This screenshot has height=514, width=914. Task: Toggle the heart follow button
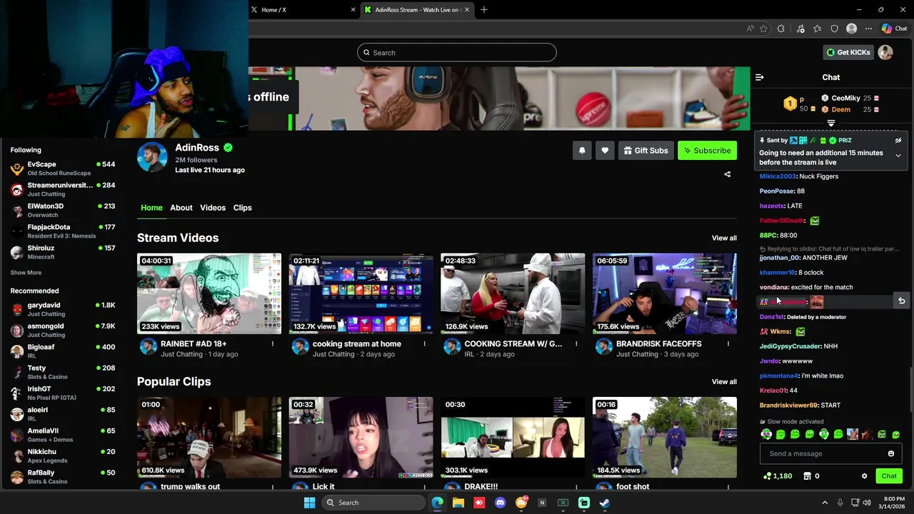tap(605, 151)
